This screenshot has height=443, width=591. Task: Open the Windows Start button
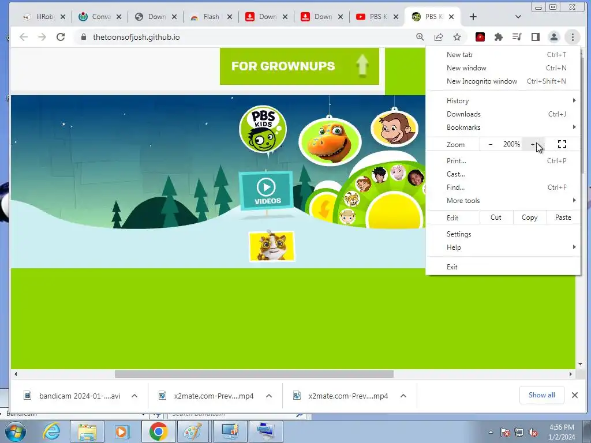tap(16, 431)
